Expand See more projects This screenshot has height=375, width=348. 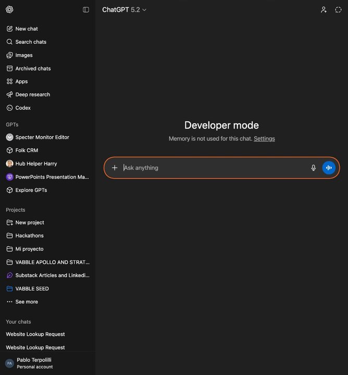26,302
